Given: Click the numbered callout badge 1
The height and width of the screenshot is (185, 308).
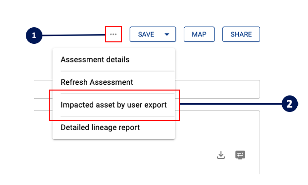Looking at the screenshot, I should (34, 36).
